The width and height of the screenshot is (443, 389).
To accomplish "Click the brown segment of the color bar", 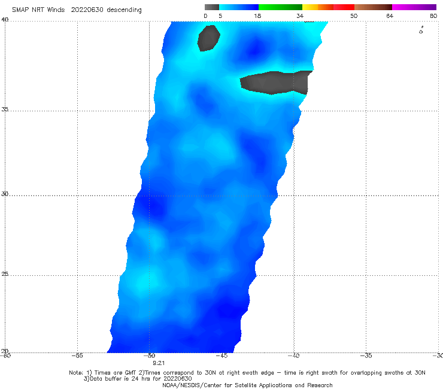I will [x=373, y=7].
